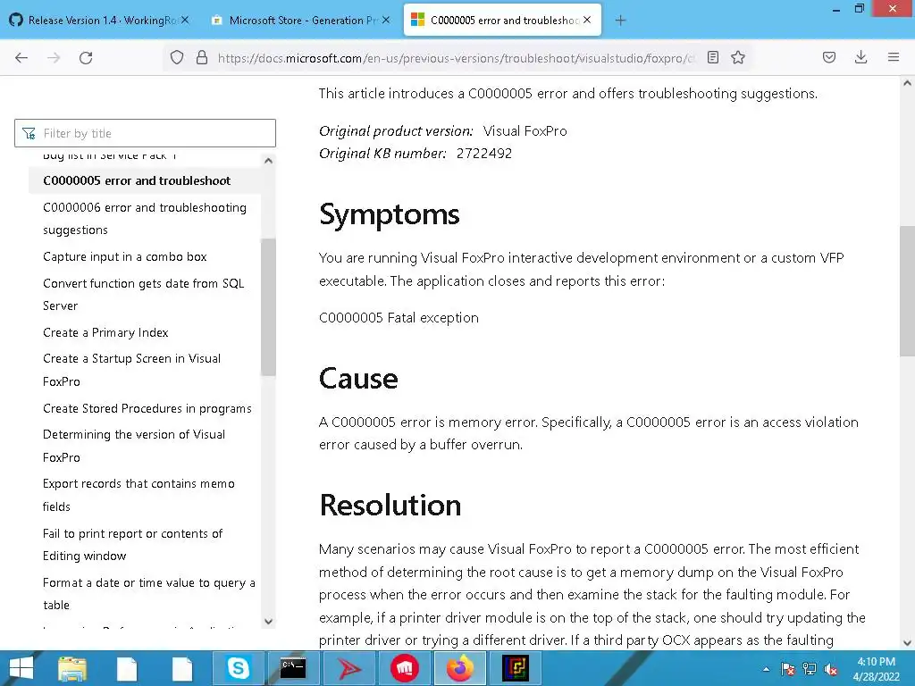
Task: Click the sidebar scrollbar thumb
Action: click(x=268, y=307)
